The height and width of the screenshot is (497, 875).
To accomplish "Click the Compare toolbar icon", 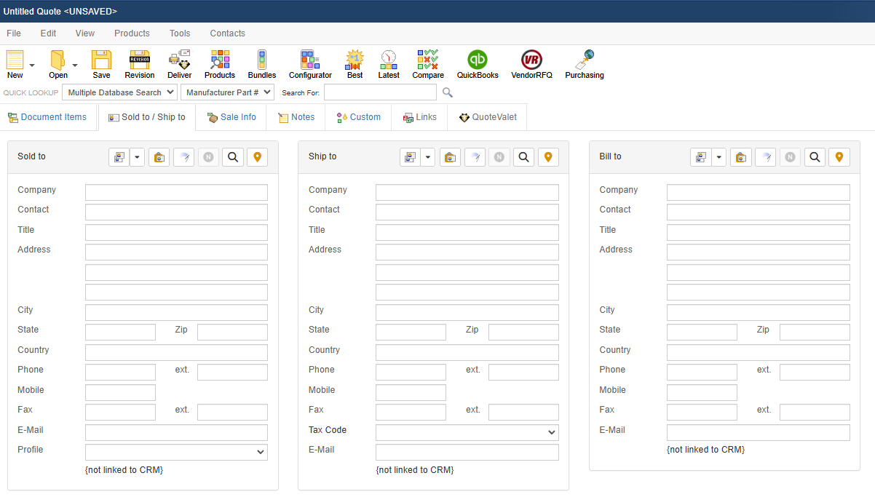I will pos(427,64).
